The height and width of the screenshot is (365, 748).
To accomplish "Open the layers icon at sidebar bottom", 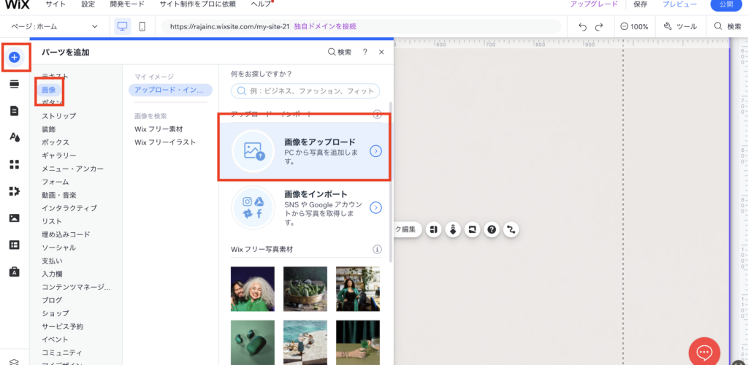I will [15, 361].
